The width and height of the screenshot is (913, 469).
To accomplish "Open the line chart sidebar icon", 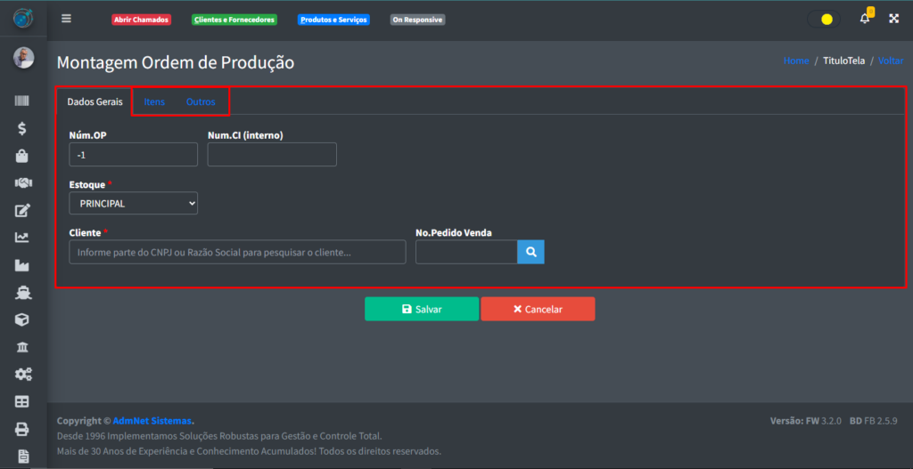I will click(x=22, y=238).
